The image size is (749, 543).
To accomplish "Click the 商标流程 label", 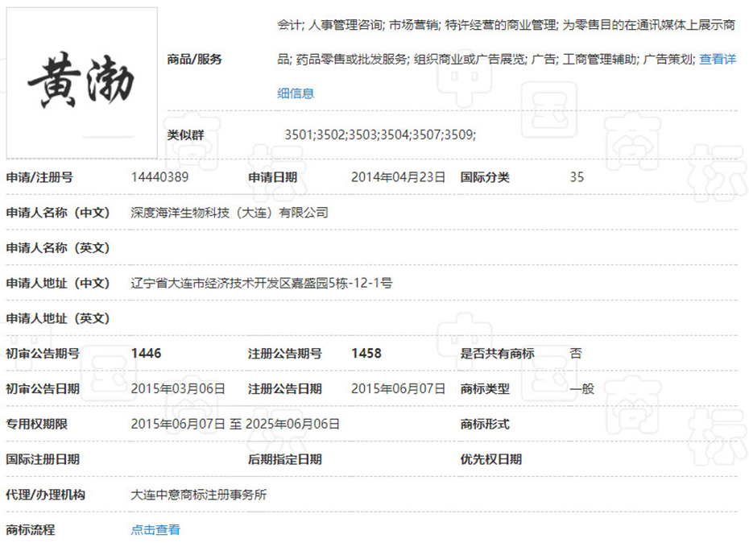I will coord(31,529).
